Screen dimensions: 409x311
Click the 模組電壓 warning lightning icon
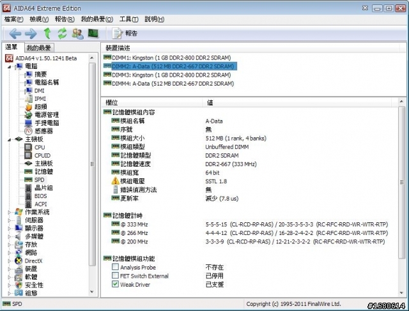click(115, 181)
